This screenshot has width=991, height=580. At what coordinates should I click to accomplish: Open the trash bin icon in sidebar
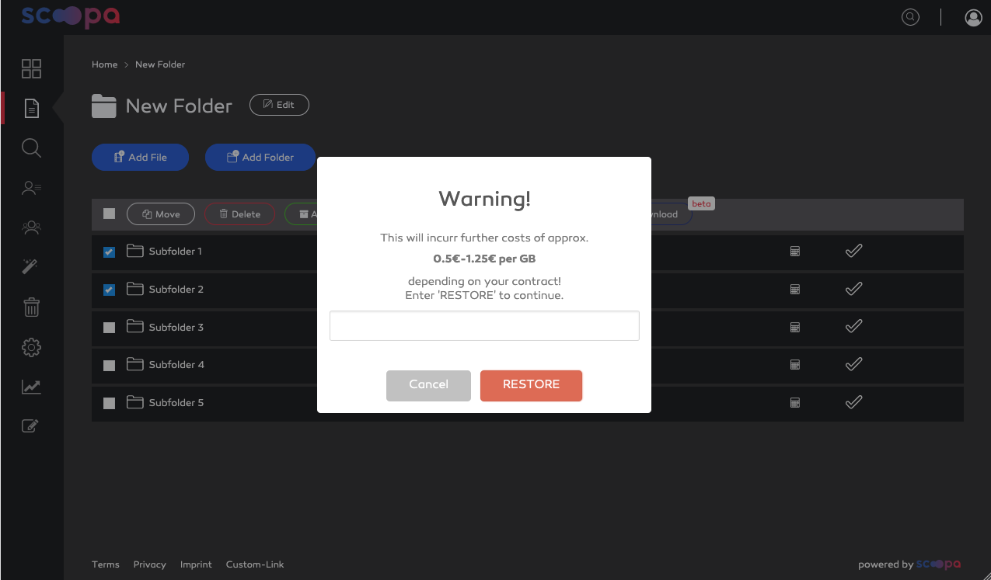click(31, 307)
